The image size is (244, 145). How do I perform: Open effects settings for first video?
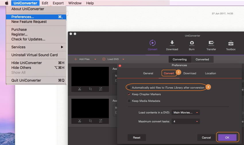click(101, 89)
